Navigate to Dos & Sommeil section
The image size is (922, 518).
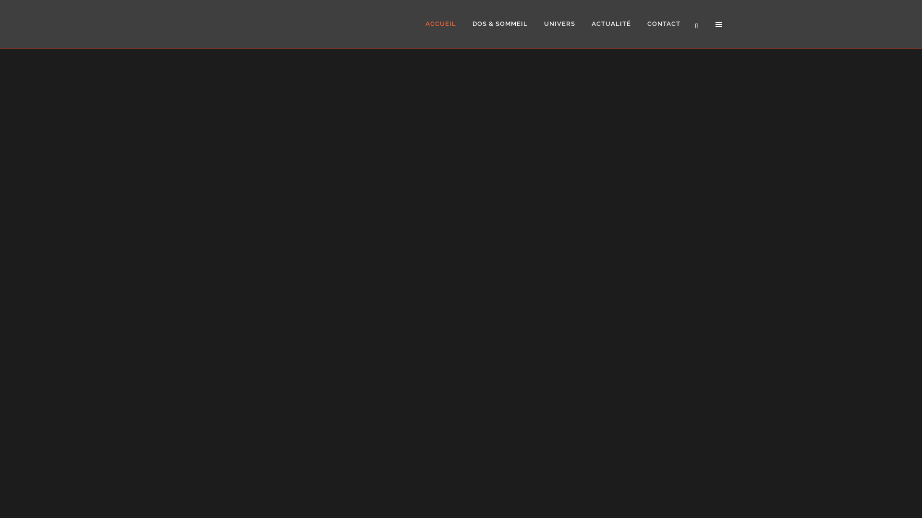point(499,24)
